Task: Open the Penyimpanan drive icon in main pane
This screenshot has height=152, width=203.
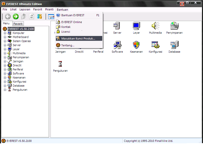Action: [174, 26]
